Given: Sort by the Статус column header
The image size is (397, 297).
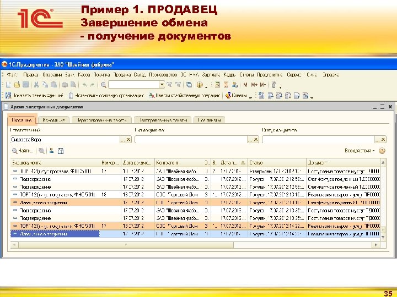Looking at the screenshot, I should [x=277, y=163].
